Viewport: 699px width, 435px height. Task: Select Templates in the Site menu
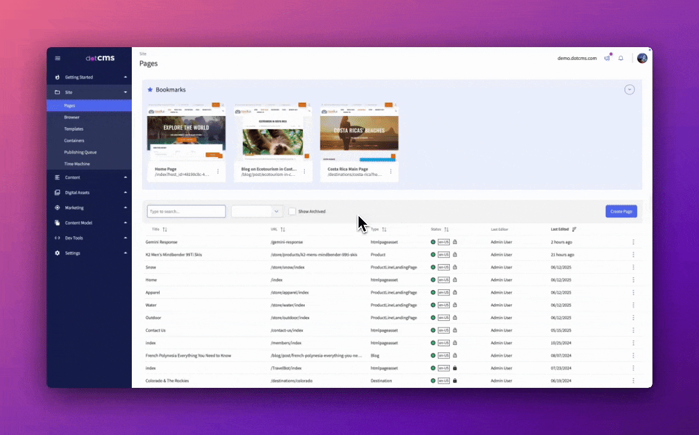pyautogui.click(x=74, y=129)
